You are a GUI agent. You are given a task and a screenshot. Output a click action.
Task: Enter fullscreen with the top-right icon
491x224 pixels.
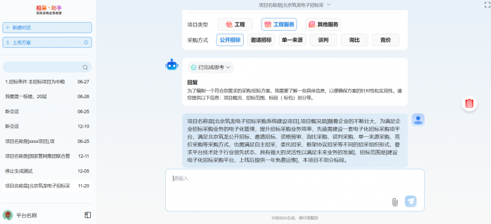coord(487,4)
